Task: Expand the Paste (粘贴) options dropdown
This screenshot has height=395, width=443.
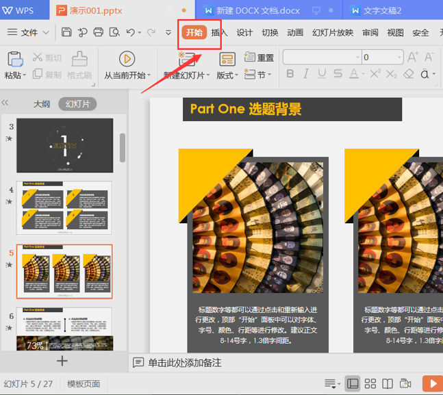Action: (25, 75)
